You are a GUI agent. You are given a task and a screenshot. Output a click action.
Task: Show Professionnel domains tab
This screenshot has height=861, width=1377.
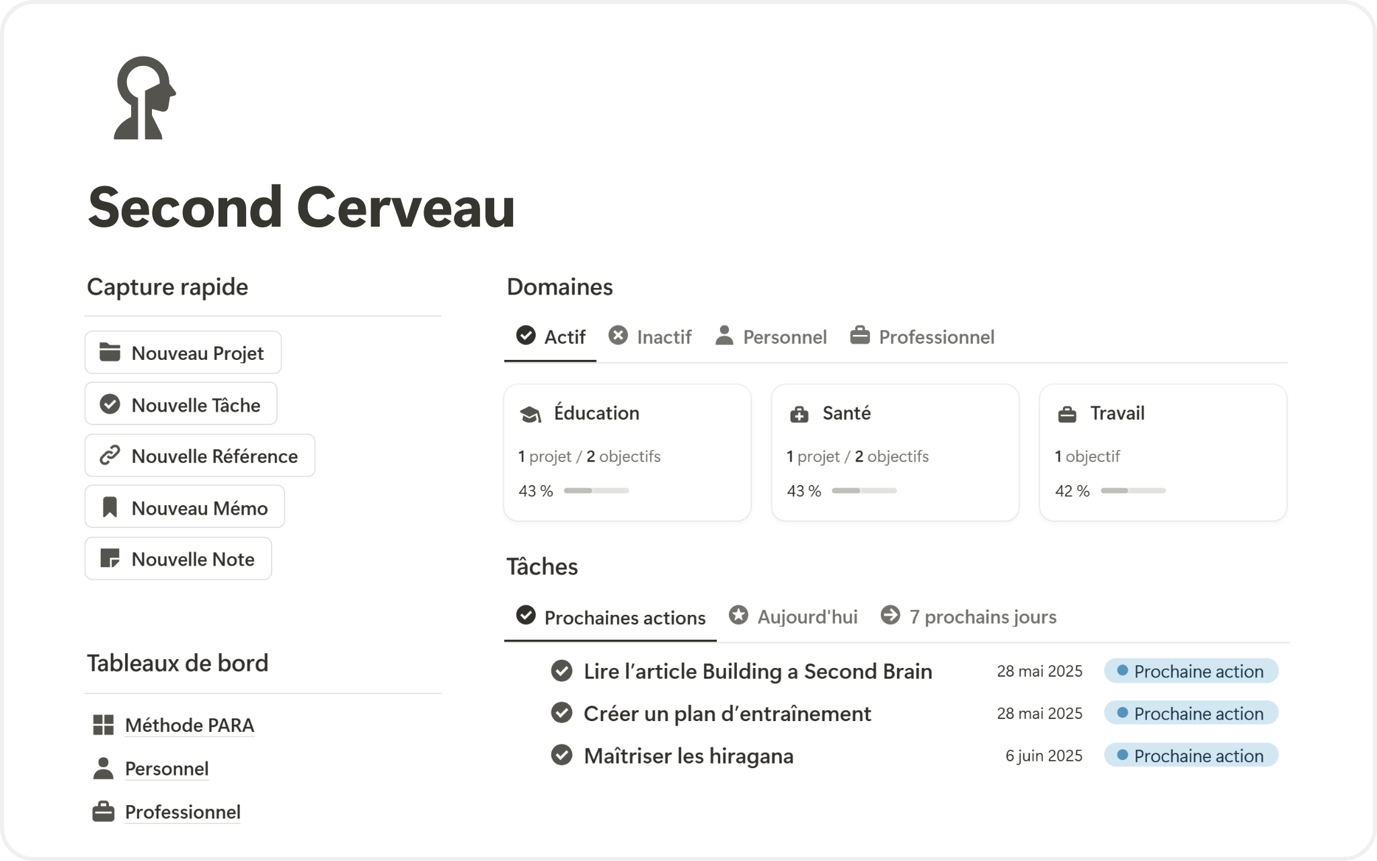[922, 336]
